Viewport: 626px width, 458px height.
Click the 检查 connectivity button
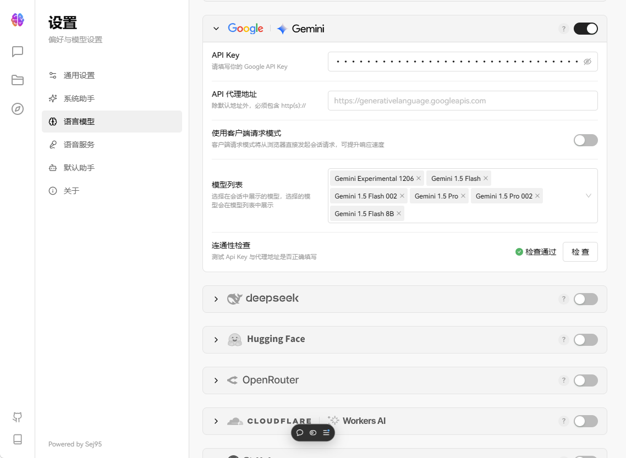580,252
